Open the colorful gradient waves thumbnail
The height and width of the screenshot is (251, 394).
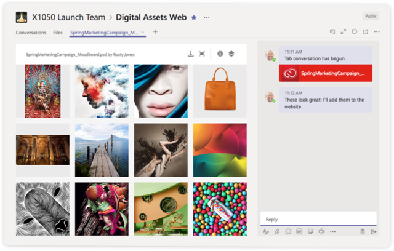click(x=220, y=150)
